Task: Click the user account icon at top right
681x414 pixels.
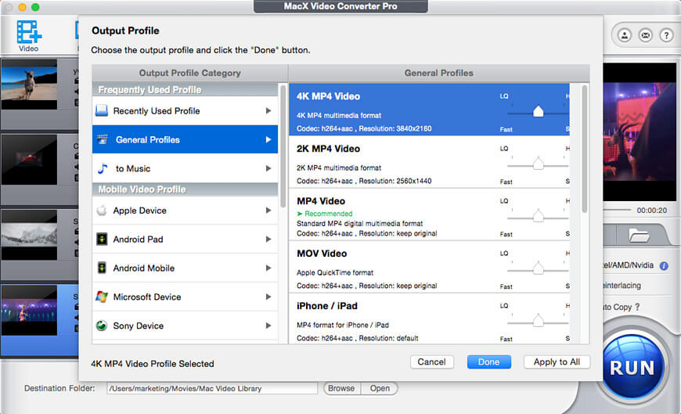Action: click(x=625, y=35)
